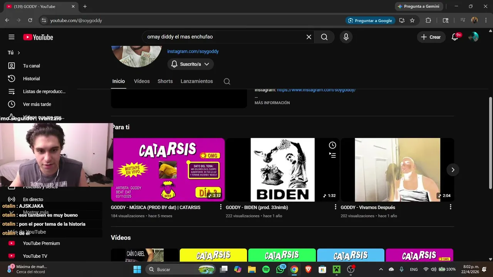Add BIDEN video to Watch later clock

(332, 145)
